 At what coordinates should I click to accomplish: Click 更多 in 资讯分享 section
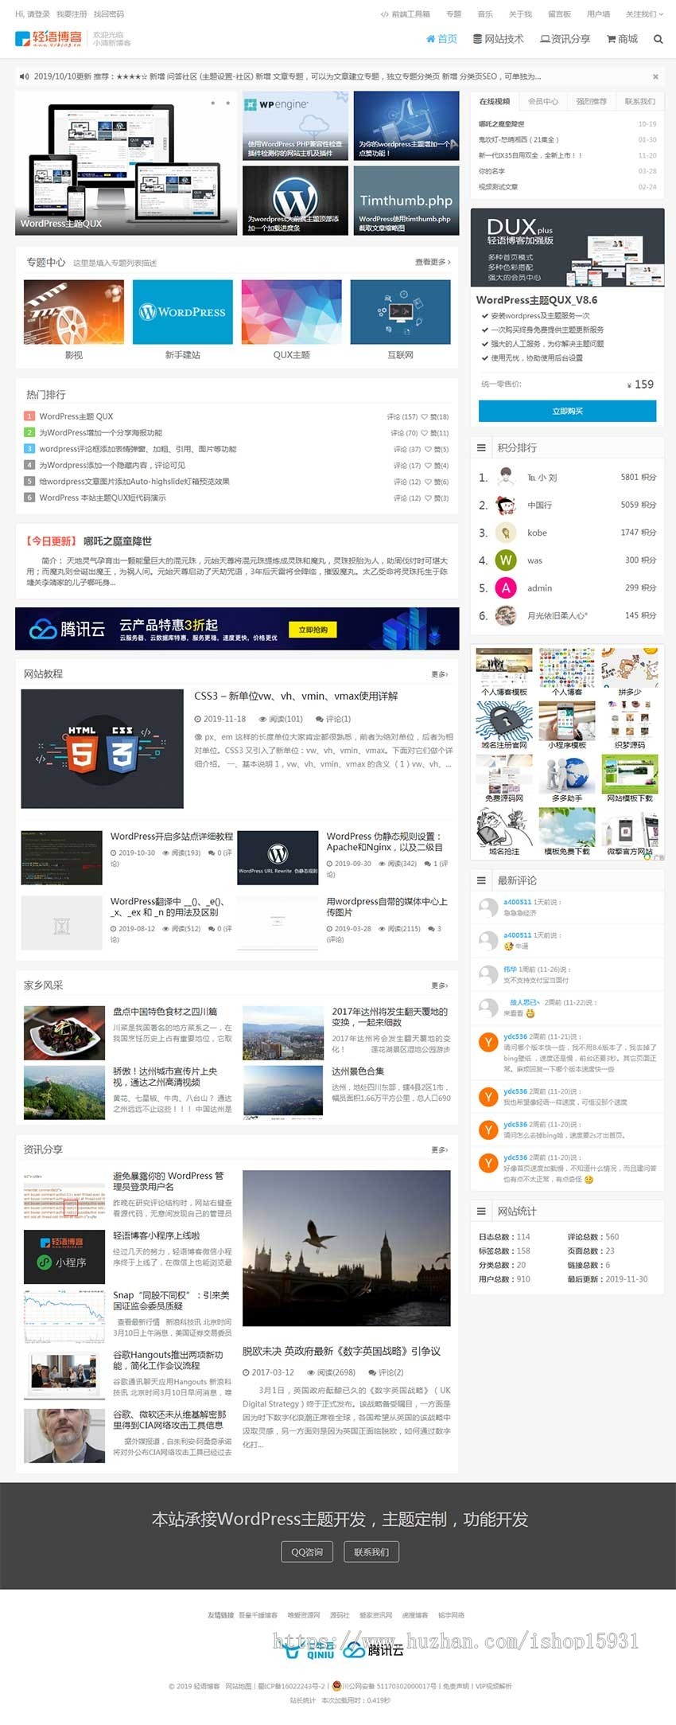pos(439,1149)
